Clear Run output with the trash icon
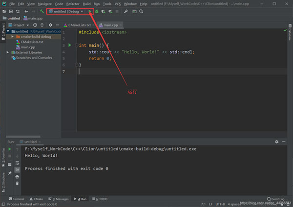The image size is (293, 207). click(17, 183)
